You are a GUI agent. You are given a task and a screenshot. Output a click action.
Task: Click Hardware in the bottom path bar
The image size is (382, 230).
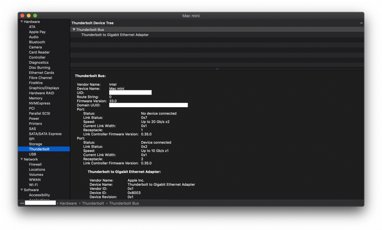click(x=68, y=203)
